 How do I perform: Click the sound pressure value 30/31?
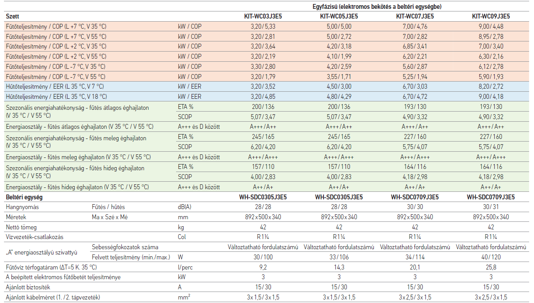pos(491,207)
